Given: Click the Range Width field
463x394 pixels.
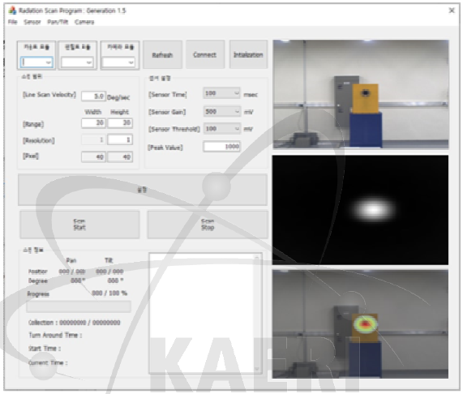Looking at the screenshot, I should pyautogui.click(x=93, y=122).
